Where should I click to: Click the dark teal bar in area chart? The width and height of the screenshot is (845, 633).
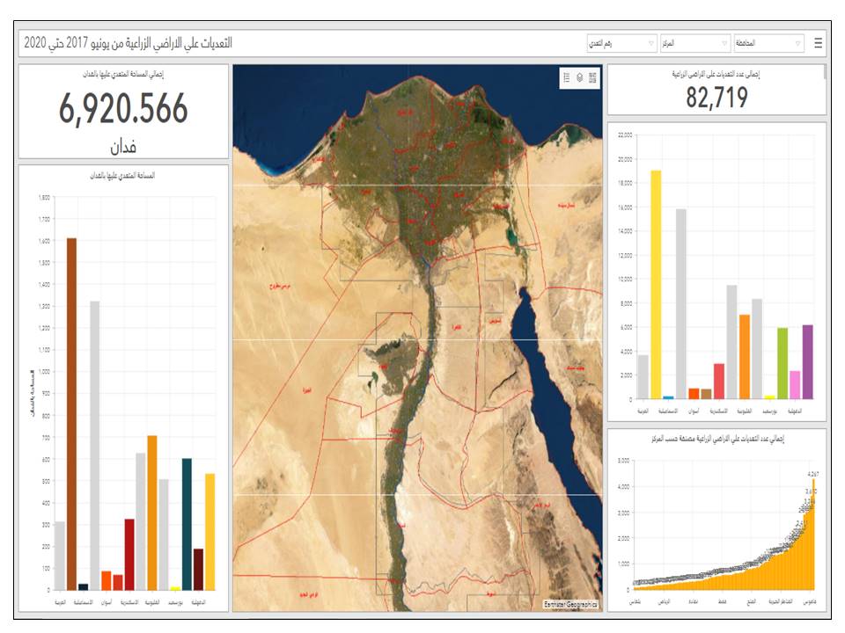pyautogui.click(x=187, y=523)
